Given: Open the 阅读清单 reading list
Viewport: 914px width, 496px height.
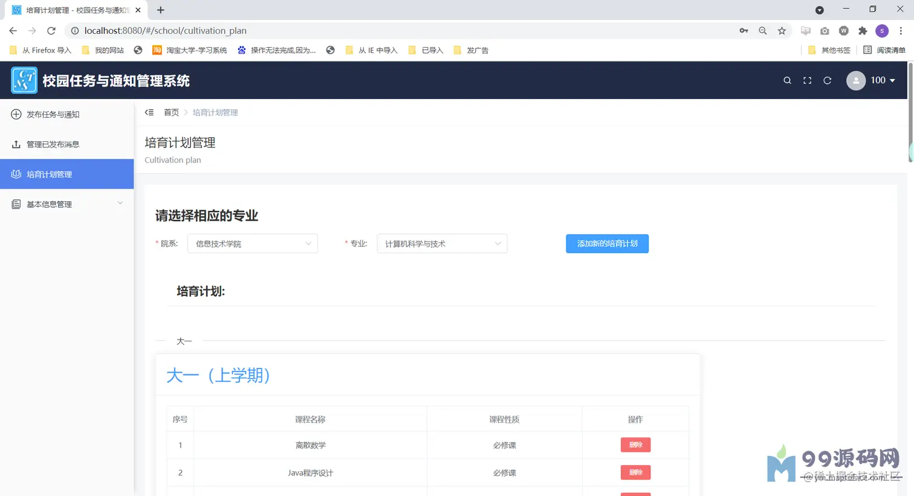Looking at the screenshot, I should tap(884, 50).
